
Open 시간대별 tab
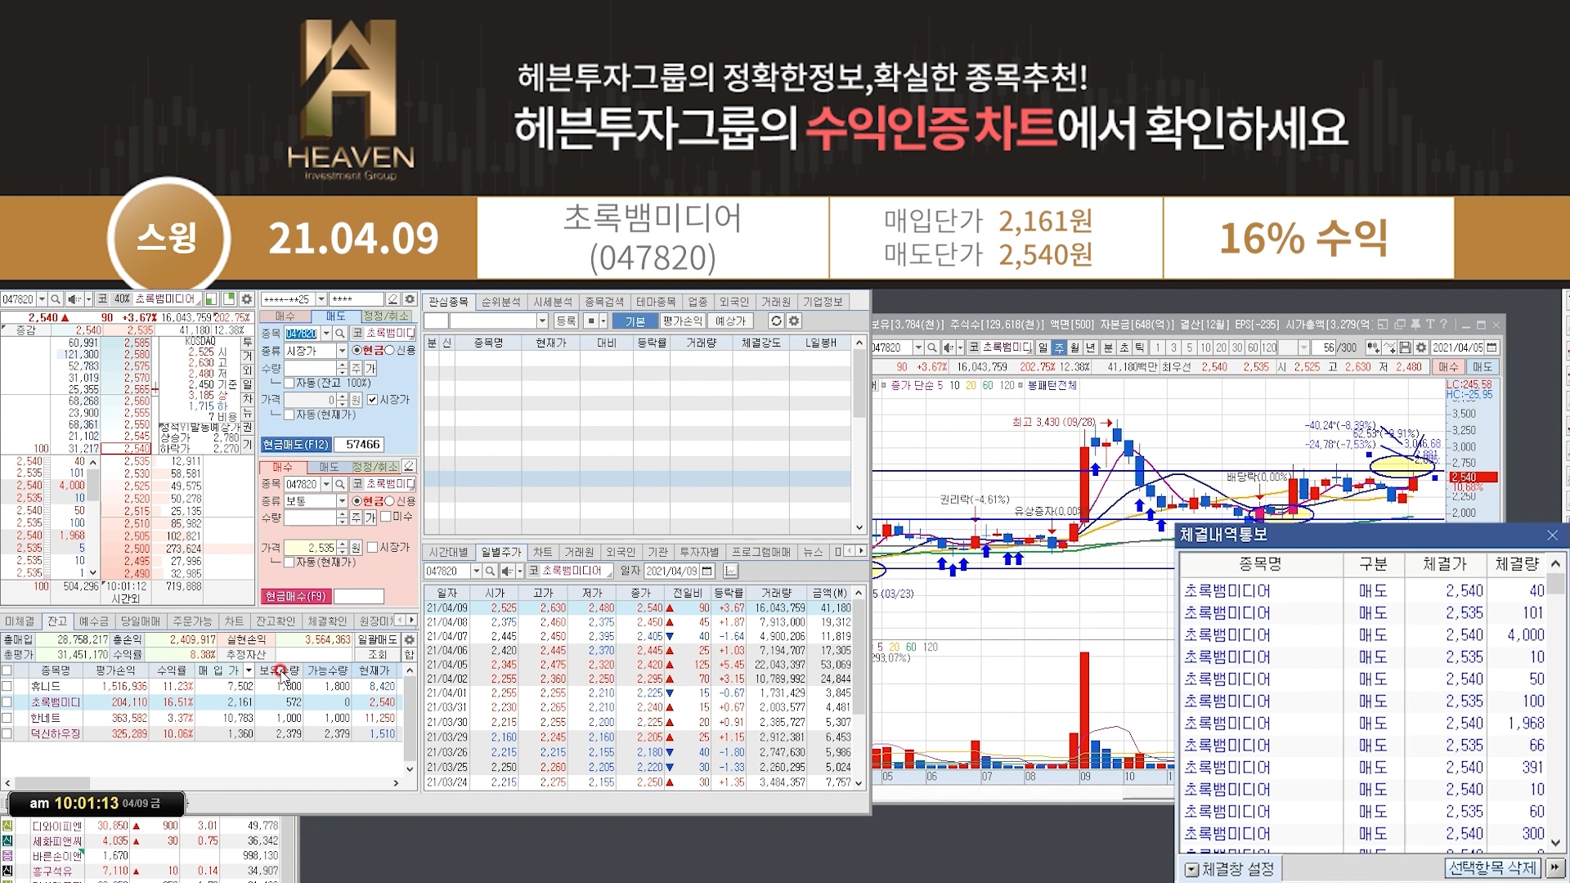pos(449,552)
